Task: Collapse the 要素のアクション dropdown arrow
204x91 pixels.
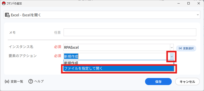Action: (172, 56)
